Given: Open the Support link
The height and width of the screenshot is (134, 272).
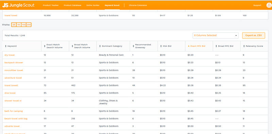Looking at the screenshot, I should click(257, 5).
